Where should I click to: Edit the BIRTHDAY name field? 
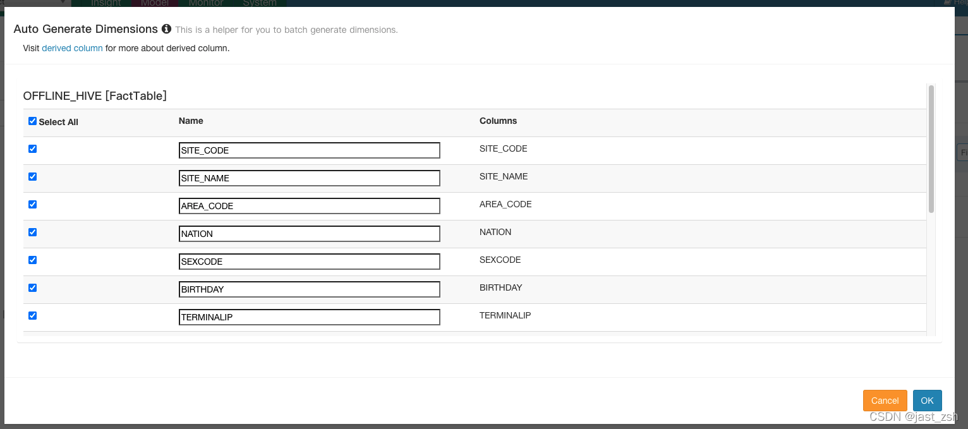[310, 289]
